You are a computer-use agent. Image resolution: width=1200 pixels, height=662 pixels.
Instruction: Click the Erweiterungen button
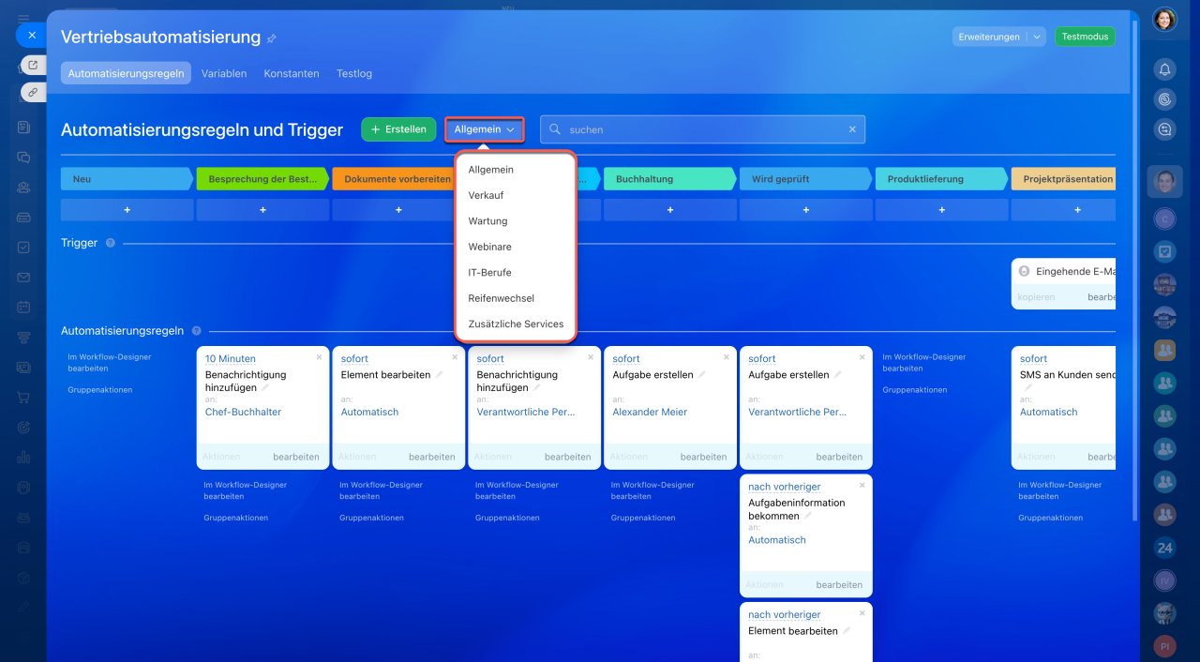click(989, 37)
